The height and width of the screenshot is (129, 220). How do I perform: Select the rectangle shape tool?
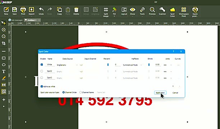pos(4,58)
